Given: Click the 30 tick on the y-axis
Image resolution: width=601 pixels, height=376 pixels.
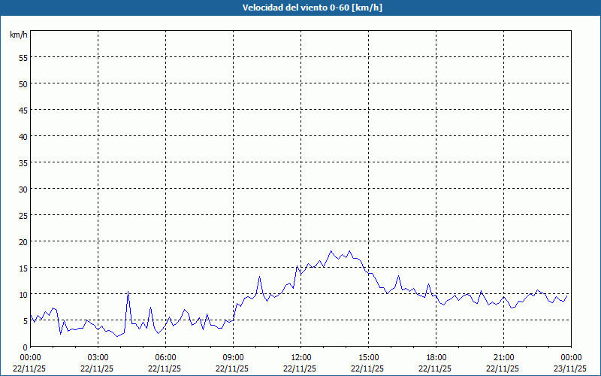Looking at the screenshot, I should tap(23, 189).
